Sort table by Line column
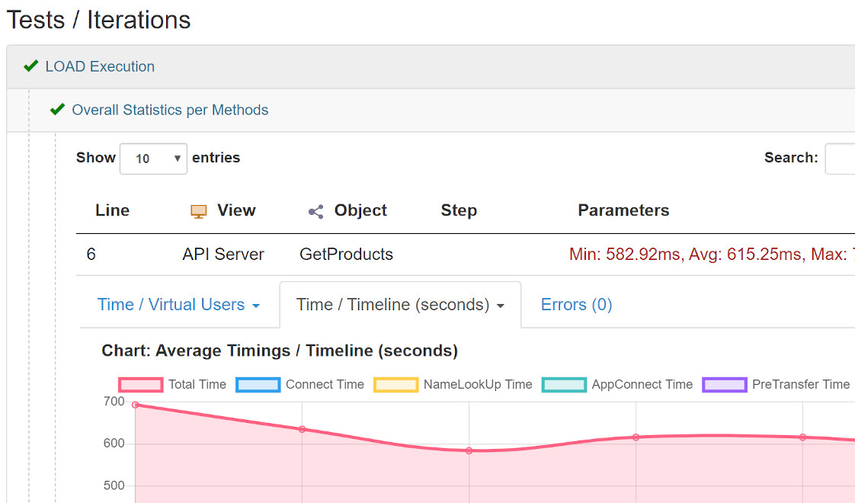Viewport: 855px width, 503px height. (x=112, y=210)
